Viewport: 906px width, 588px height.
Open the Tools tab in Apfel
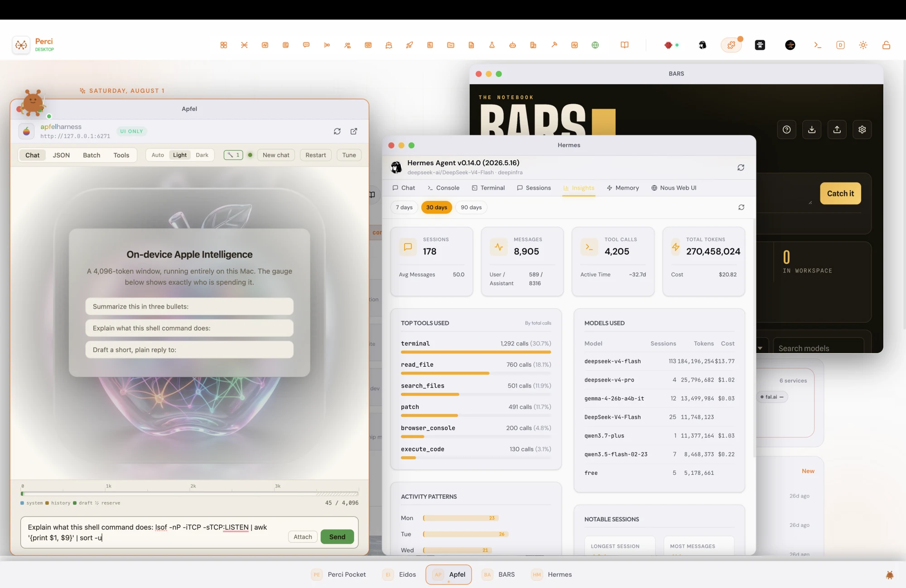coord(121,155)
